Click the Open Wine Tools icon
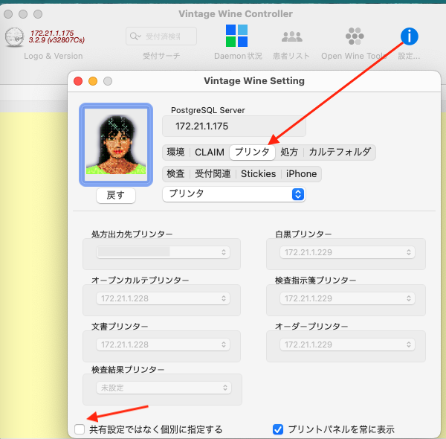The height and width of the screenshot is (439, 446). (355, 36)
